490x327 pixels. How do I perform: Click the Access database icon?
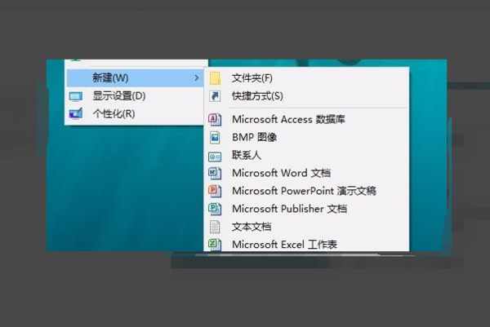(x=215, y=120)
